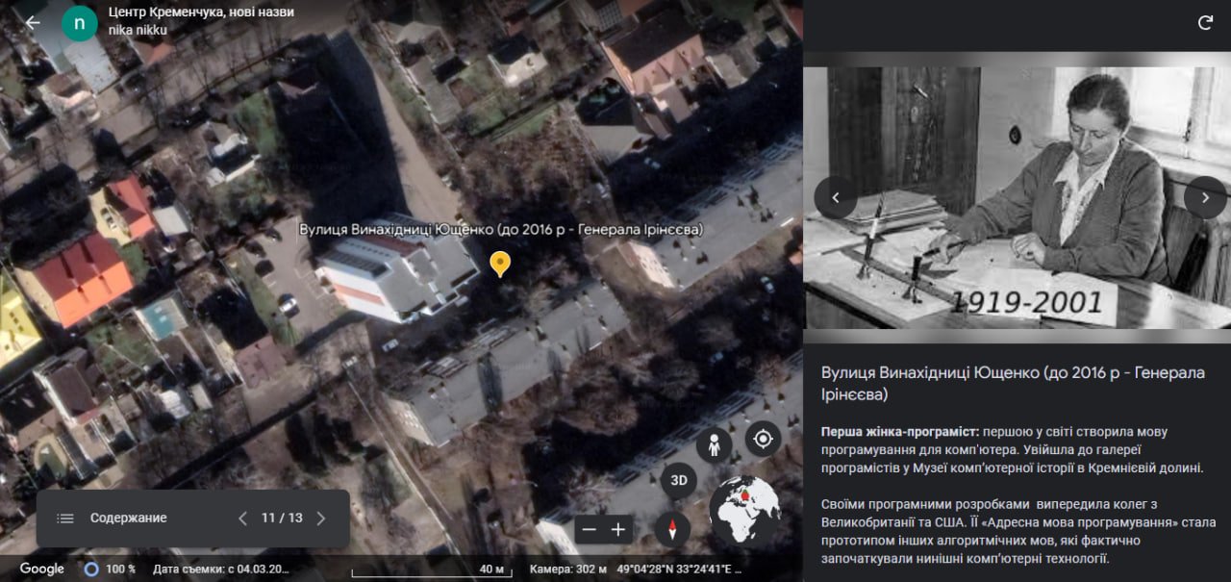Click the globe minimap
This screenshot has height=582, width=1231.
point(744,511)
